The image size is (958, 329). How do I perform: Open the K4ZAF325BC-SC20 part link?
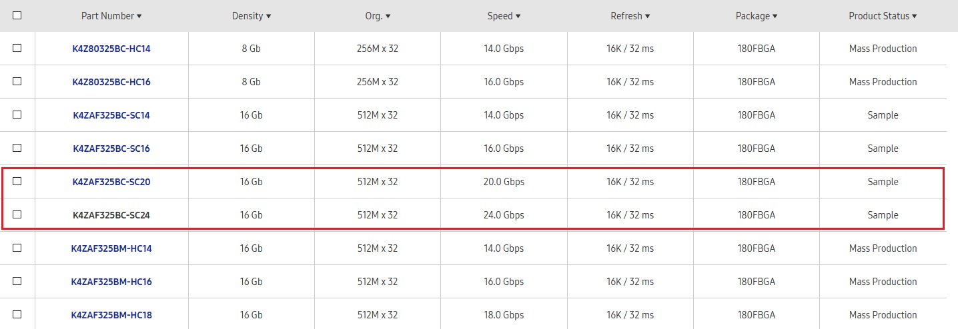click(111, 182)
